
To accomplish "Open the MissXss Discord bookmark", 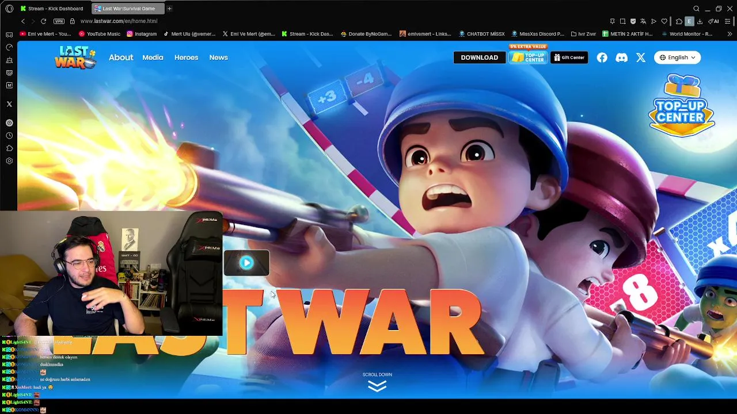I will pos(538,34).
